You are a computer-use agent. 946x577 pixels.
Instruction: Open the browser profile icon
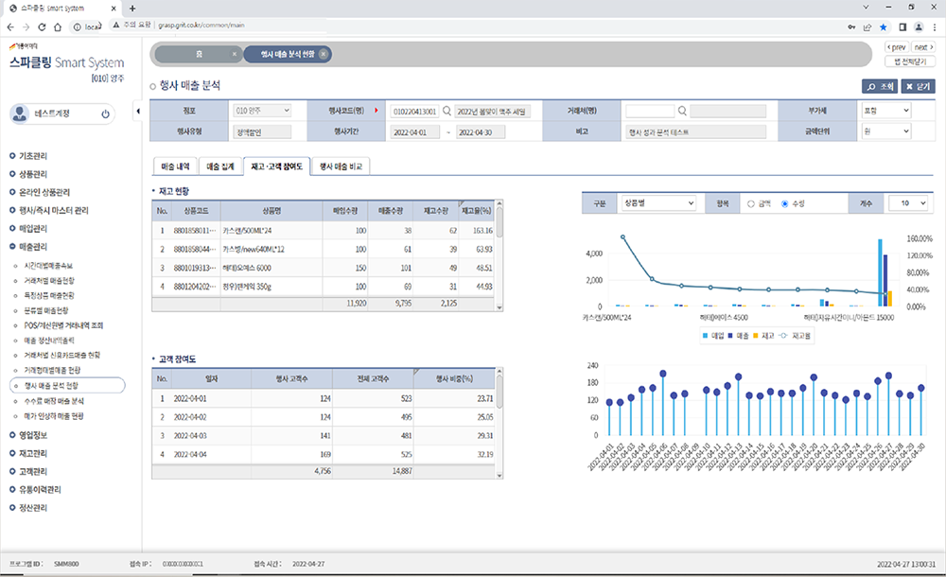(919, 27)
